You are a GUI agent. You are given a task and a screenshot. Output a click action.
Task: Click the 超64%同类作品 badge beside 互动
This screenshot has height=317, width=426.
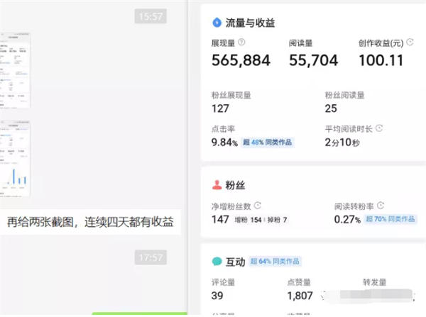[275, 262]
